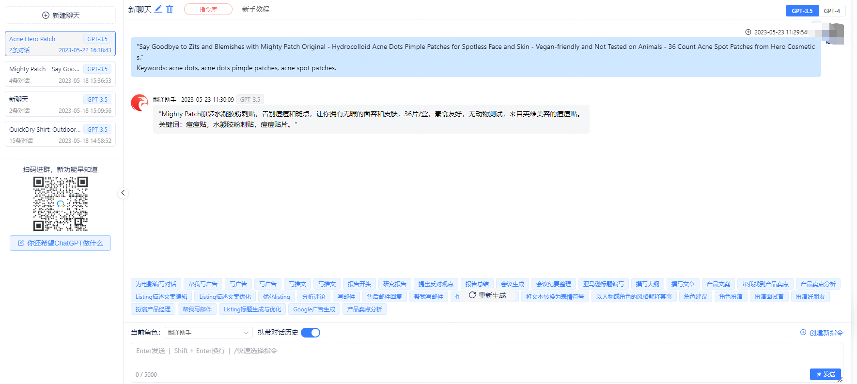Select the Listing描述文案编辑 prompt tag

click(x=161, y=296)
